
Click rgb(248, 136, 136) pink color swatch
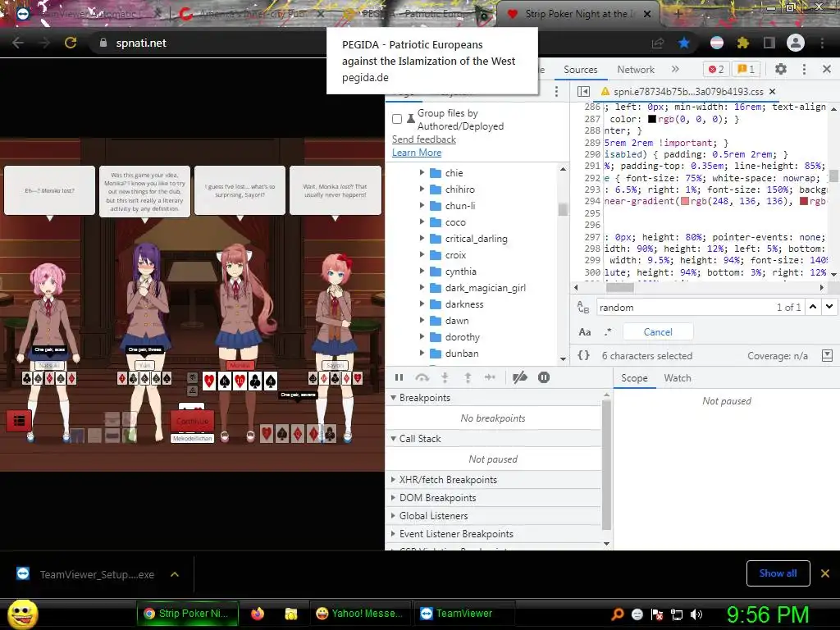(x=685, y=202)
